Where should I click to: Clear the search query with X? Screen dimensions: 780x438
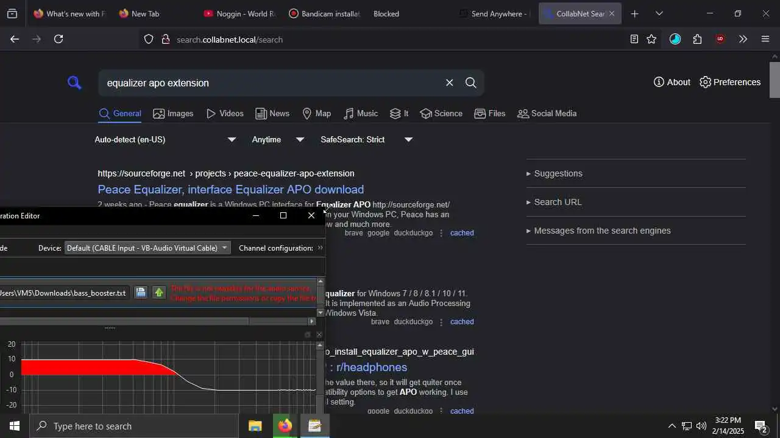click(x=450, y=83)
